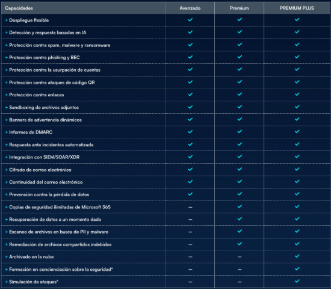
Task: Expand Protección contra spam, malware y ransomware
Action: (7, 45)
